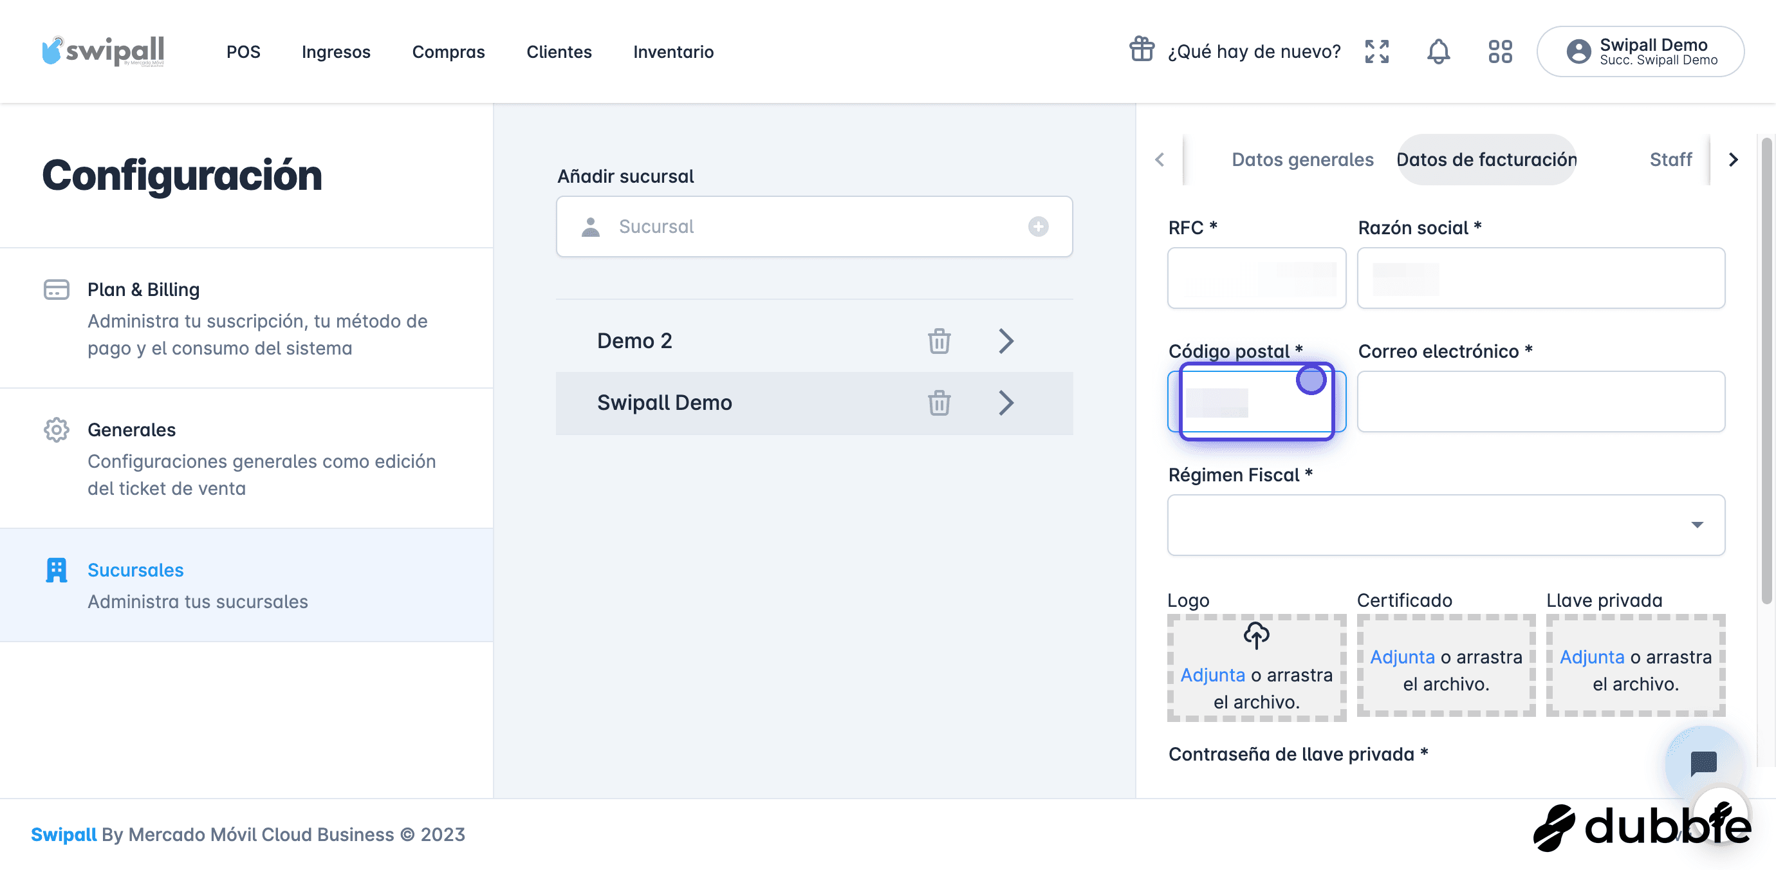Click the plus icon in Sucursal field

[x=1037, y=226]
